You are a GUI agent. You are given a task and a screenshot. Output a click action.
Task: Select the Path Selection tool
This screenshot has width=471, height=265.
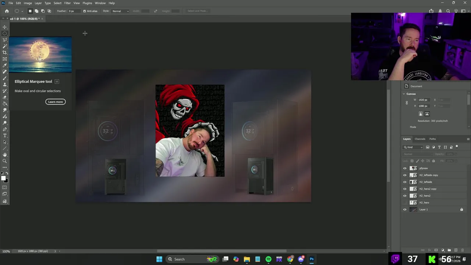[5, 142]
